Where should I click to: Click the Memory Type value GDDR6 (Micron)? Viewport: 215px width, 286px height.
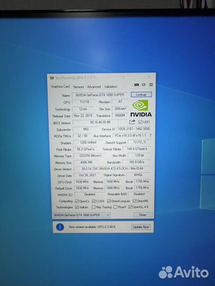90,156
